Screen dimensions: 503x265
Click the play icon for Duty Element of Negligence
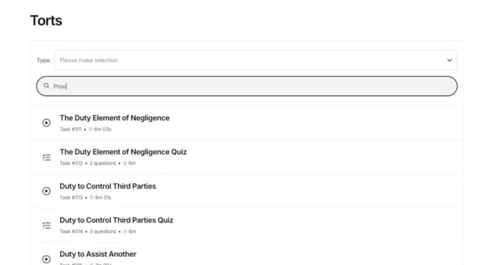click(x=47, y=123)
